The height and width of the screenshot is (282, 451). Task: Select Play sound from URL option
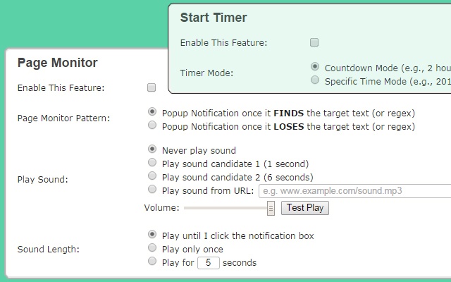(x=152, y=190)
